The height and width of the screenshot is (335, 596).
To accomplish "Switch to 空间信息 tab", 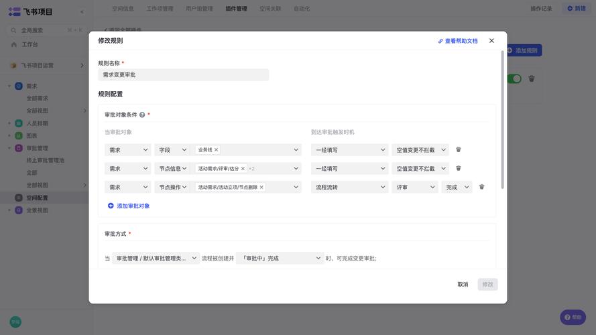I will point(123,8).
